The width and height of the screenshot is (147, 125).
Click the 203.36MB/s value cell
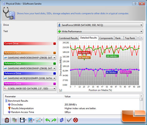(x=71, y=105)
